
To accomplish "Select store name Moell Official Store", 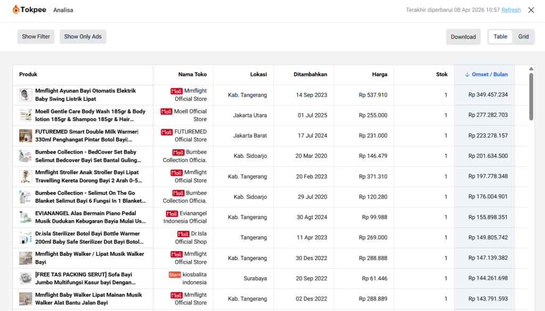I will [x=191, y=115].
